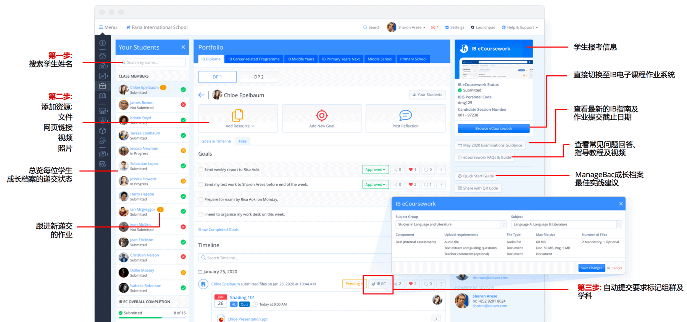Viewport: 687px width, 322px height.
Task: Open the hamburger Menu
Action: click(x=108, y=27)
